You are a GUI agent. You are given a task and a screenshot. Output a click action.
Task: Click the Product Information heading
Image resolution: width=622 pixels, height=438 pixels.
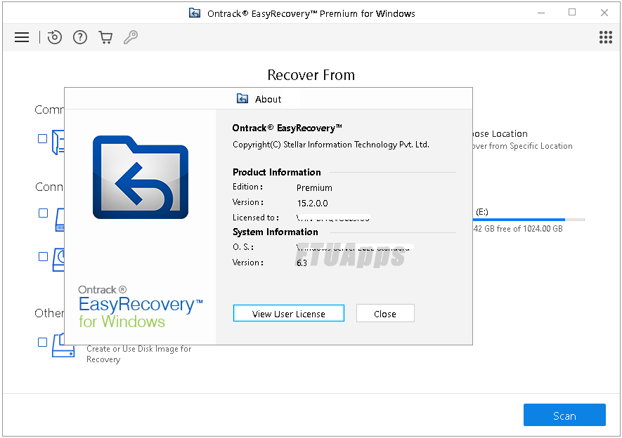point(276,172)
